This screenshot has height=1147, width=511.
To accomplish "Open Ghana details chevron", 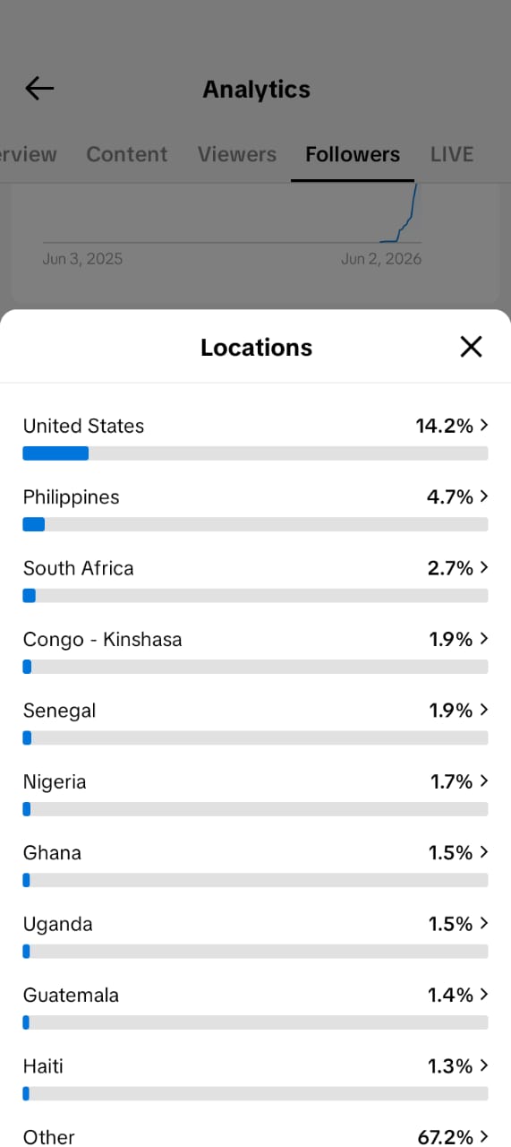I will point(484,852).
